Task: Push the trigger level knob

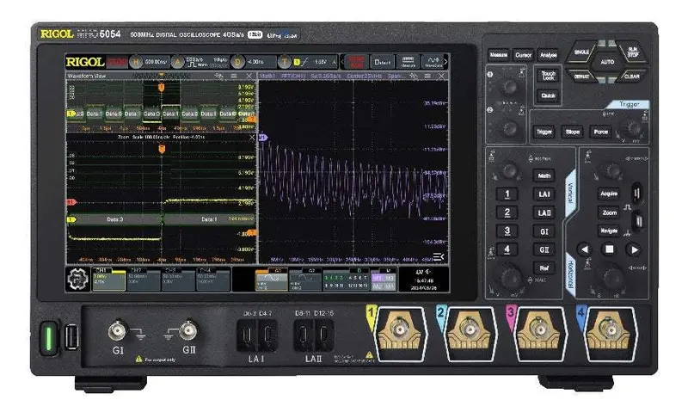Action: click(633, 128)
